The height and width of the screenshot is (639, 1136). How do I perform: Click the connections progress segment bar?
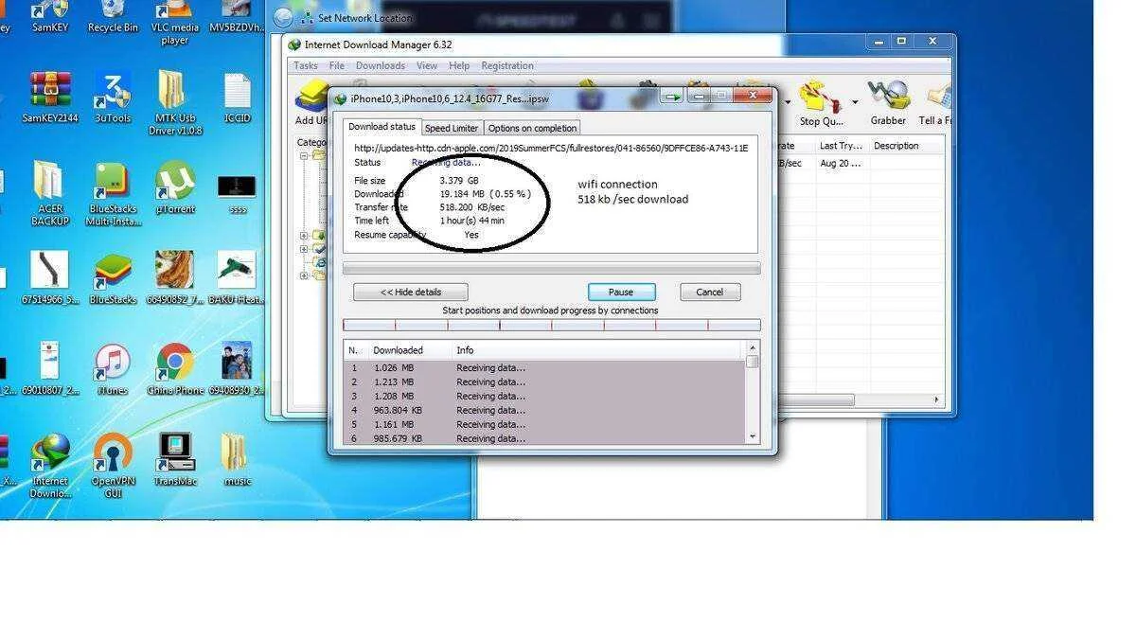(x=551, y=325)
